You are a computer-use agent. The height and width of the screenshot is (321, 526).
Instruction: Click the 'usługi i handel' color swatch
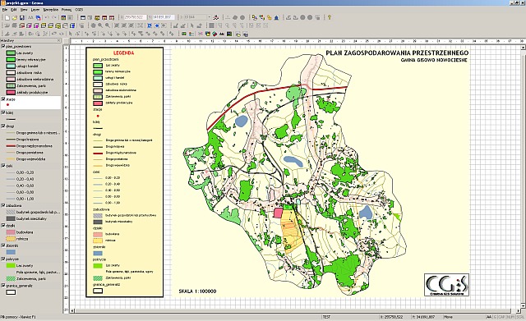11,66
